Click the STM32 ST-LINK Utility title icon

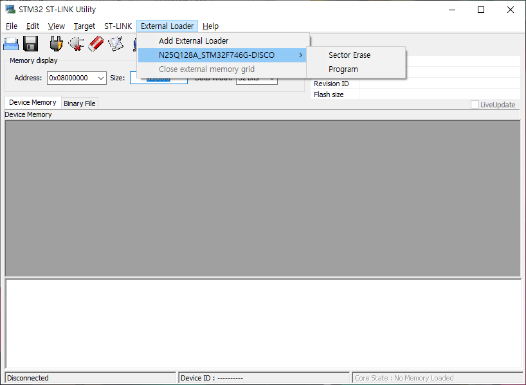(x=10, y=9)
